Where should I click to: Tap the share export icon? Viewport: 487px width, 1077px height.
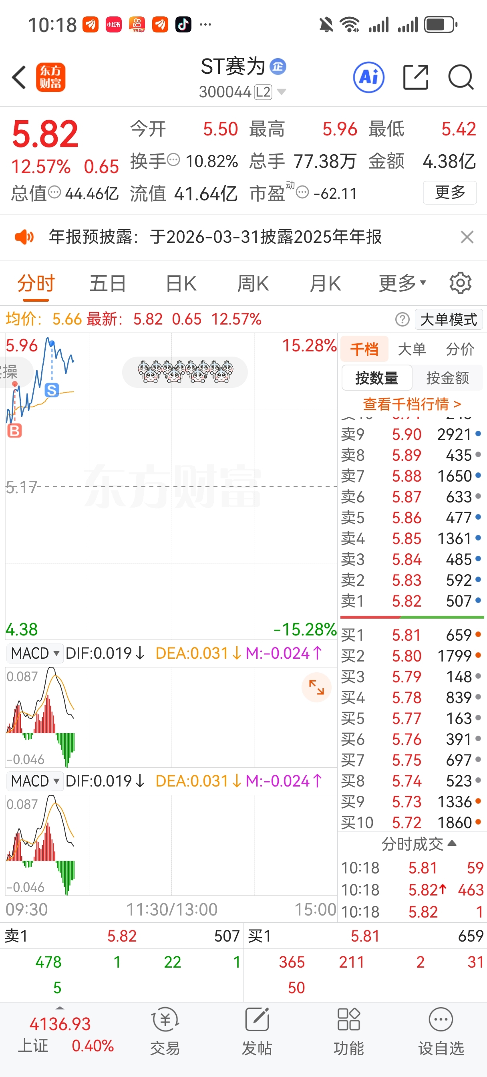[x=416, y=77]
